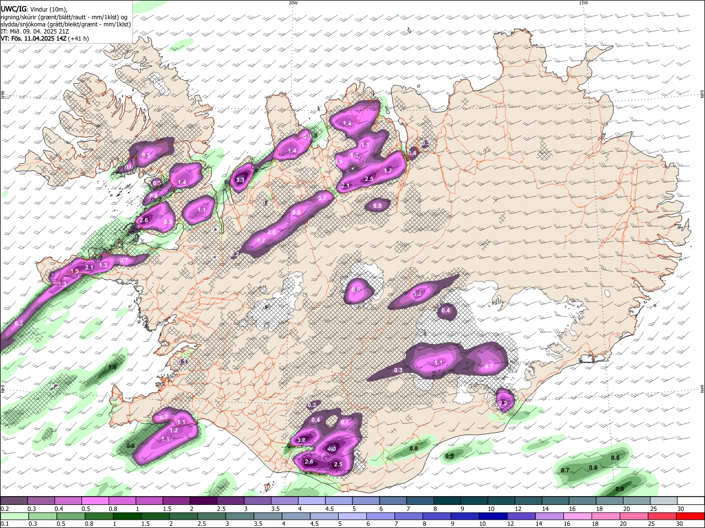Click the 'Vindur (10m)' heading text
This screenshot has width=705, height=528.
point(48,8)
